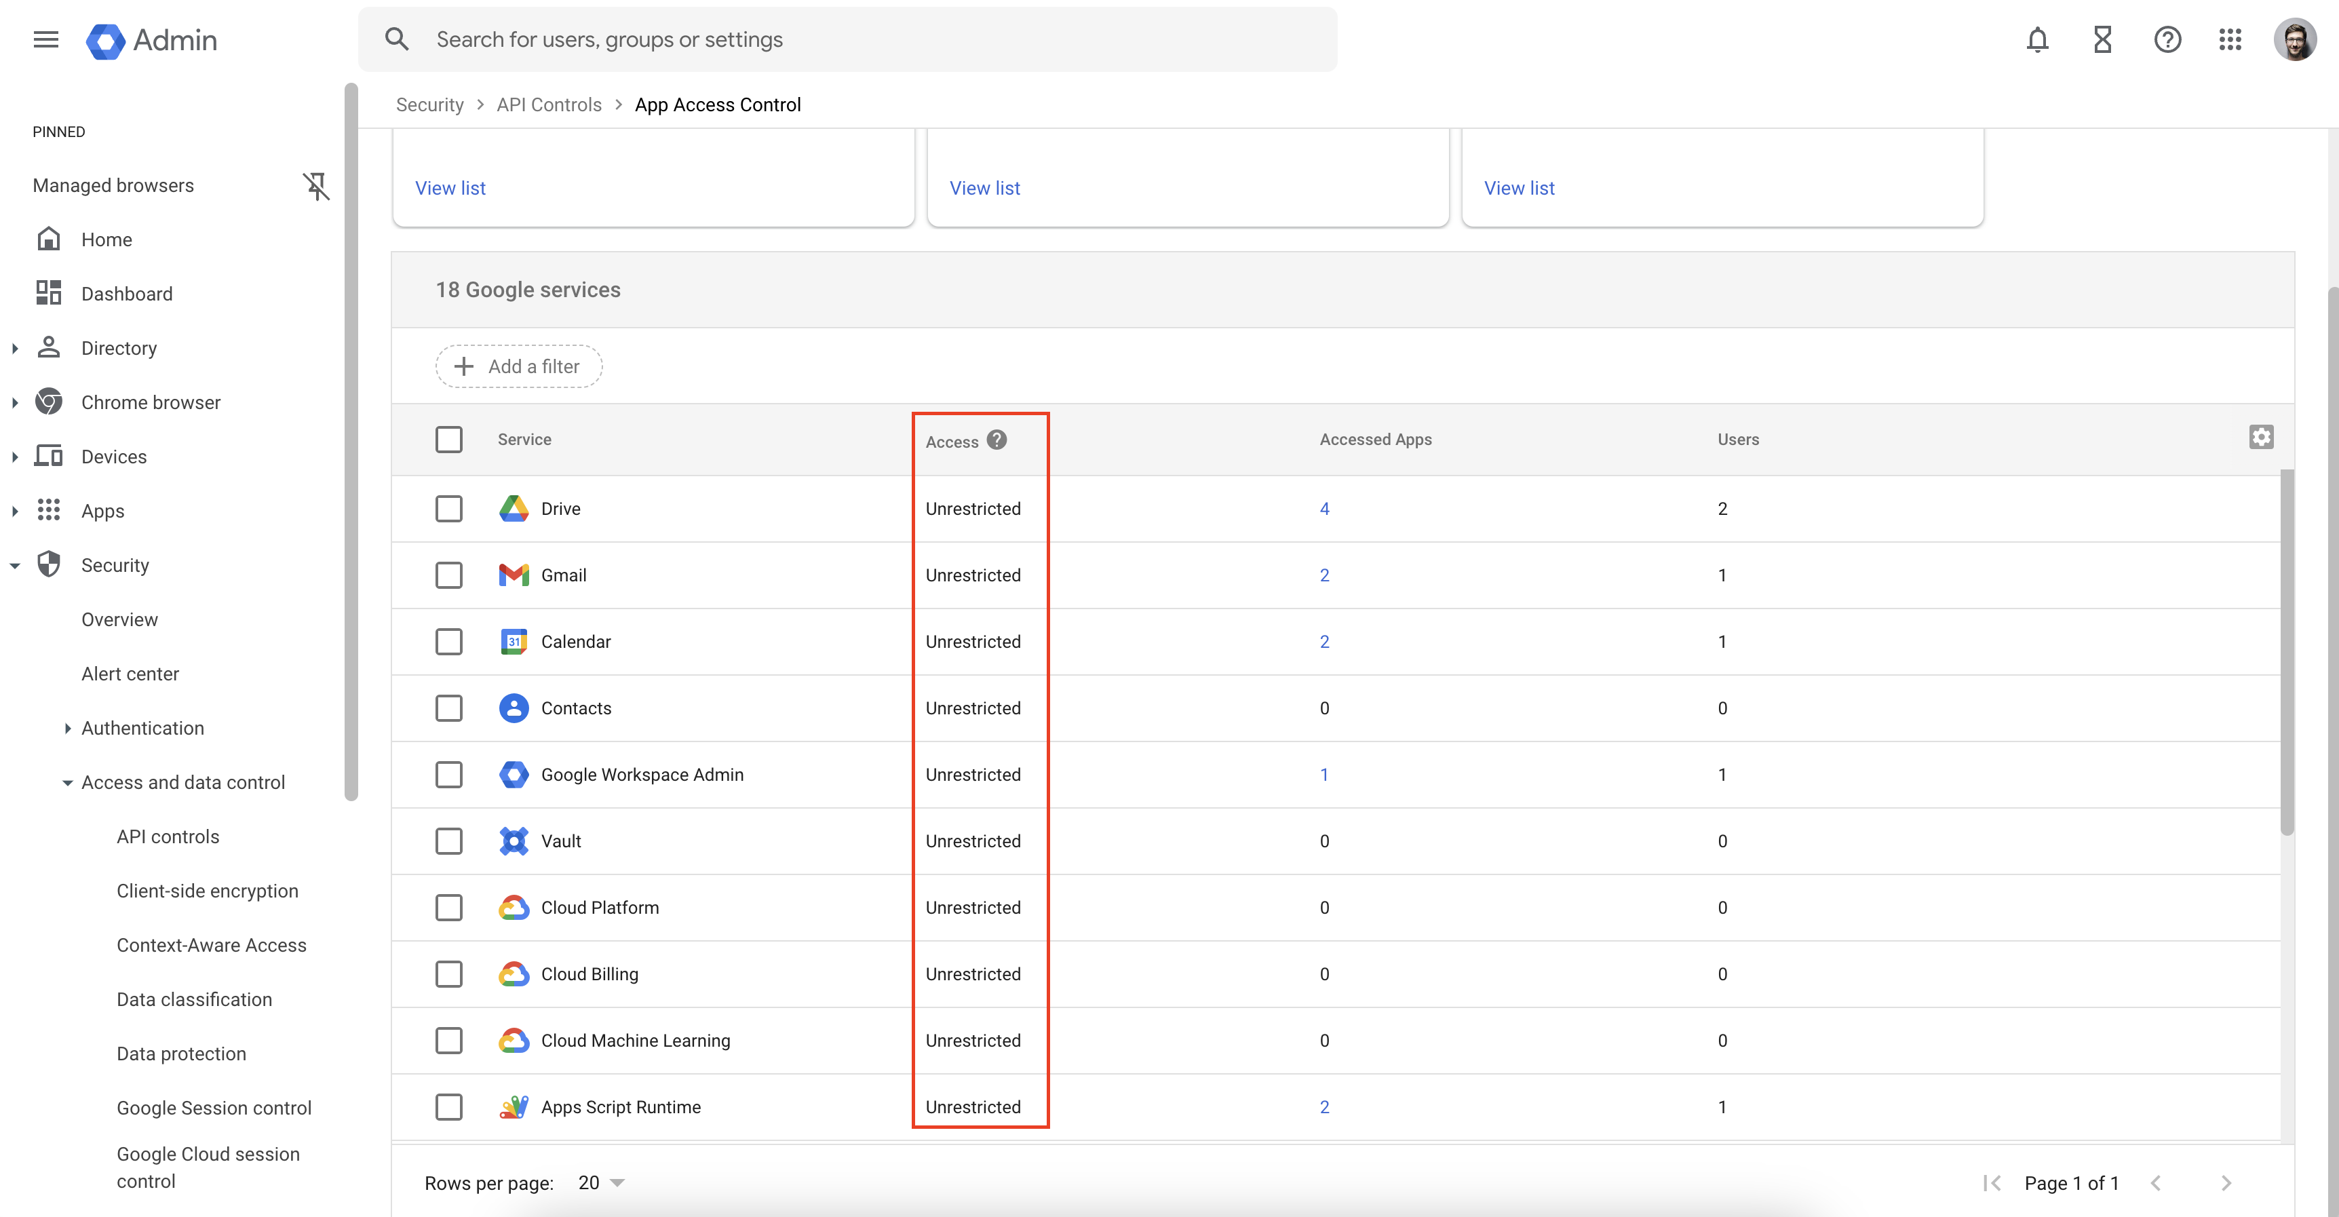Click the Add a filter button
Screen dimensions: 2339x1217
(x=518, y=367)
